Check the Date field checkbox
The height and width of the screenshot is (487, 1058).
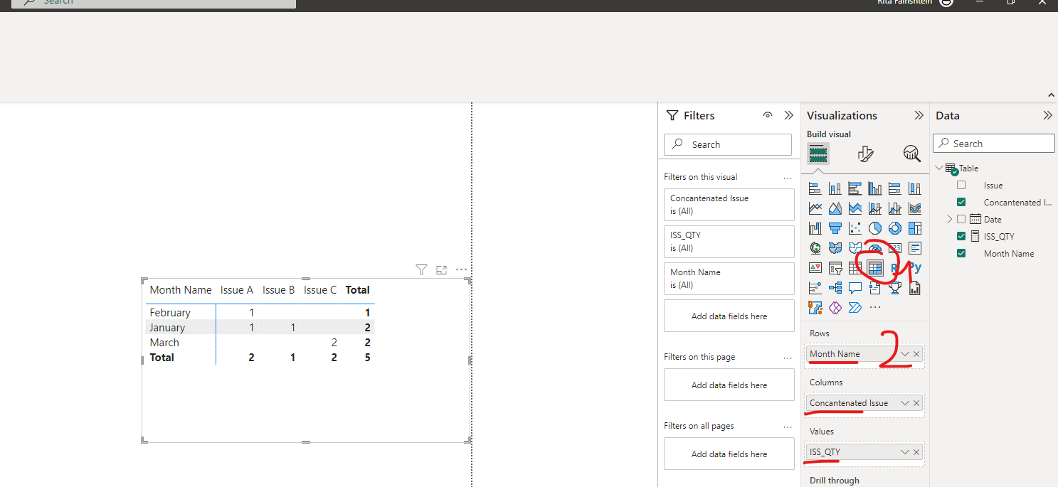(x=961, y=219)
